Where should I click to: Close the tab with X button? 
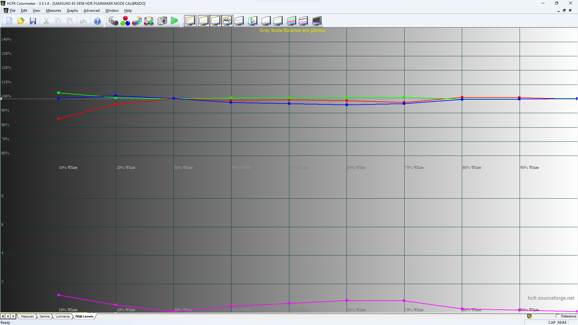pyautogui.click(x=3, y=317)
